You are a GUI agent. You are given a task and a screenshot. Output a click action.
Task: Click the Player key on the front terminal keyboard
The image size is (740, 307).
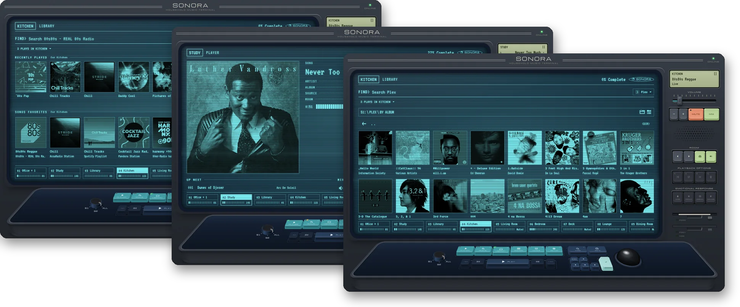[x=465, y=251]
